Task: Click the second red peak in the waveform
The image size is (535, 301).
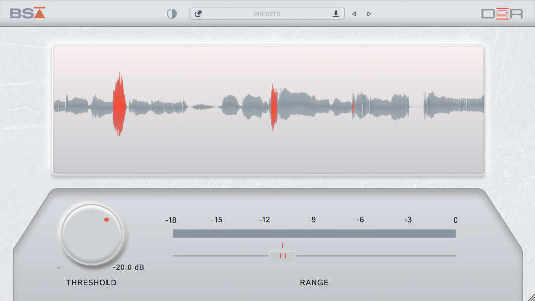Action: (274, 107)
